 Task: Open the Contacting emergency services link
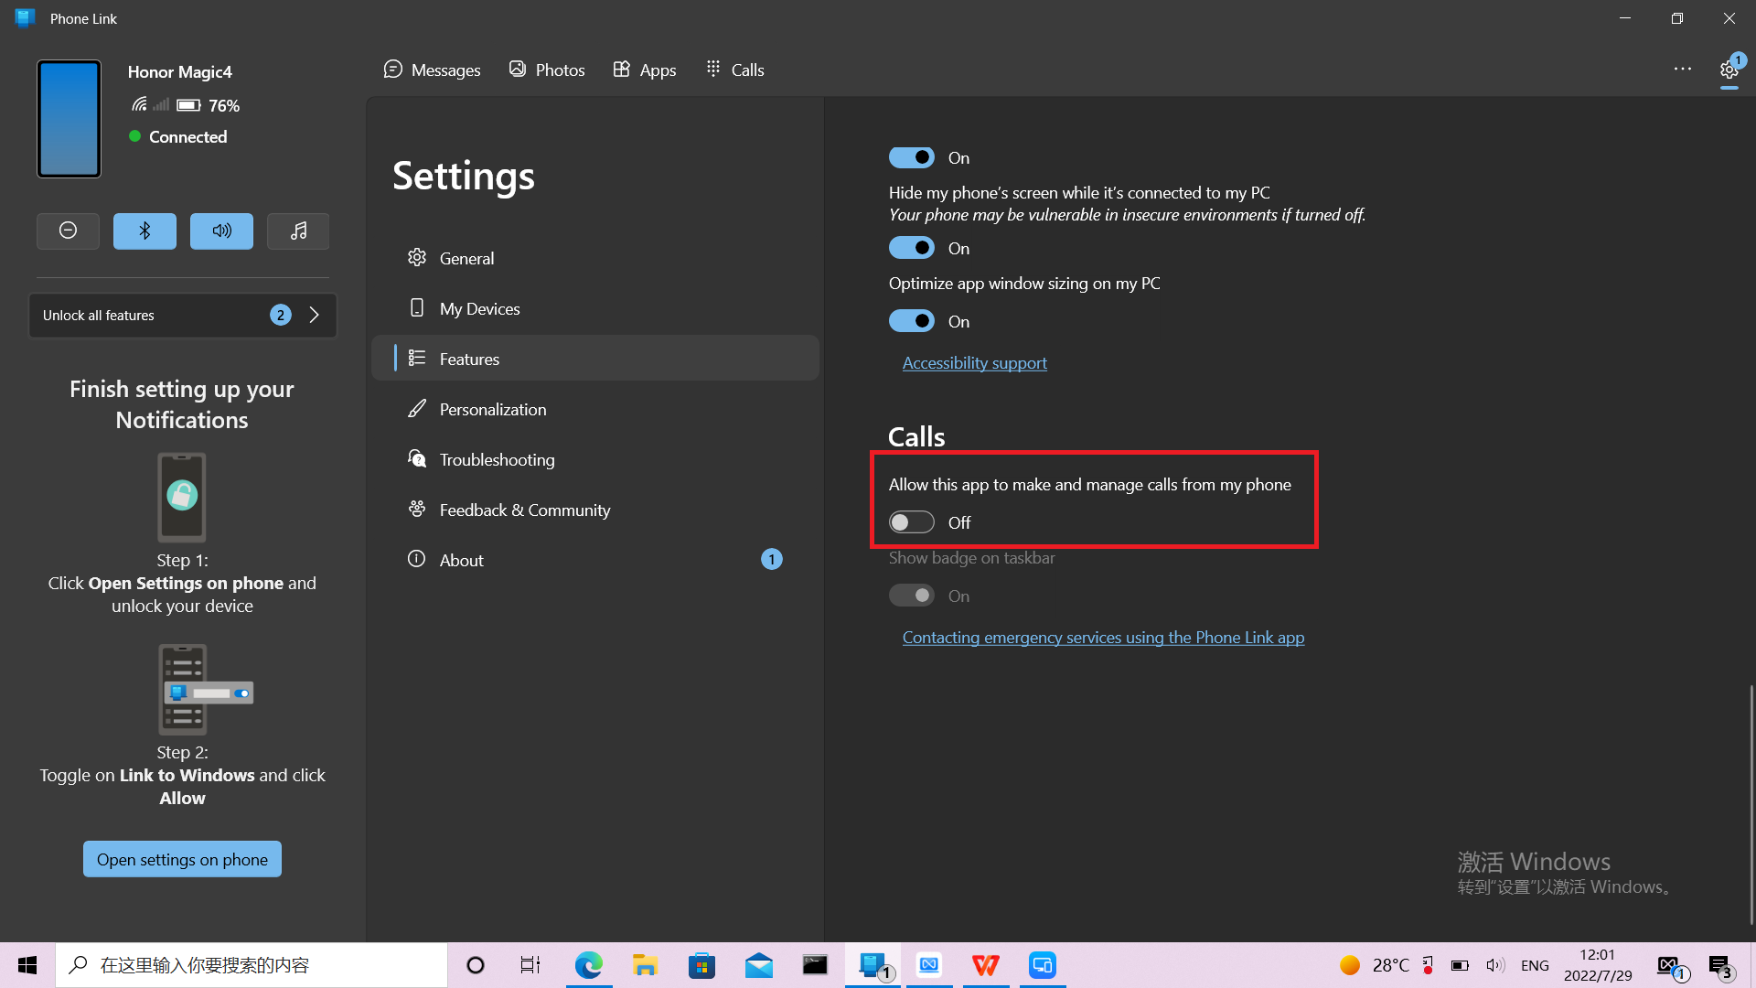(x=1103, y=638)
